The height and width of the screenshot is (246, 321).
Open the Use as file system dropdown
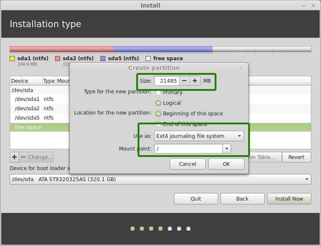pos(199,136)
